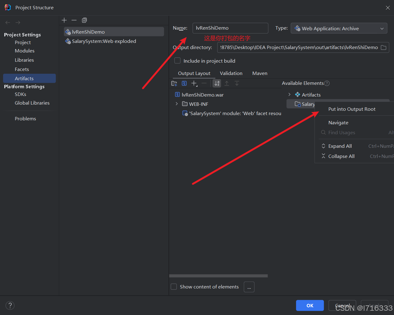Click the forward navigation arrow

coord(18,23)
